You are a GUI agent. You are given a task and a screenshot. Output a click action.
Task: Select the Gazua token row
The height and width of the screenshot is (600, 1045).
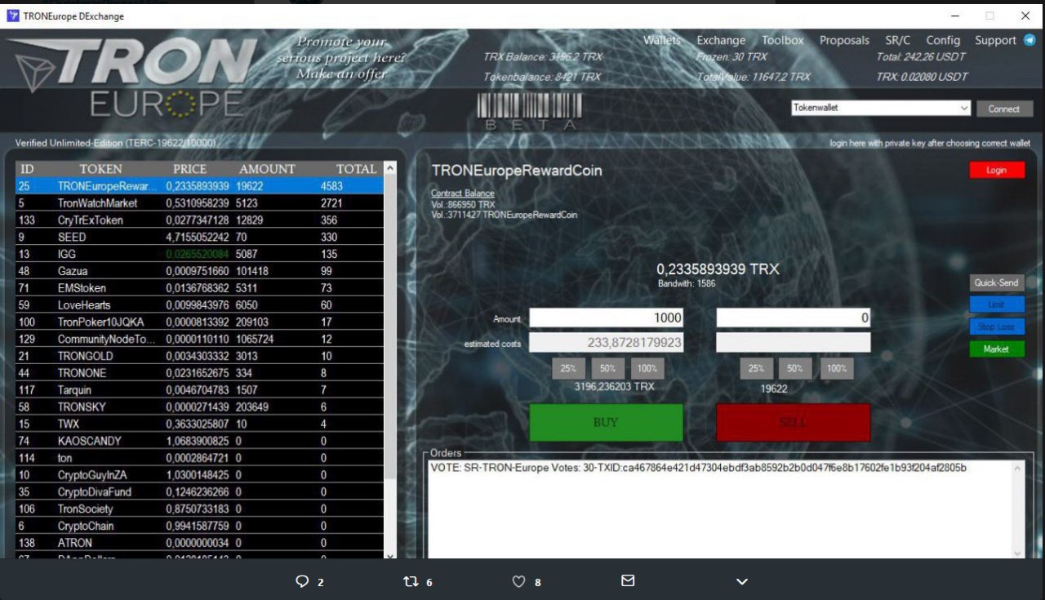coord(198,271)
